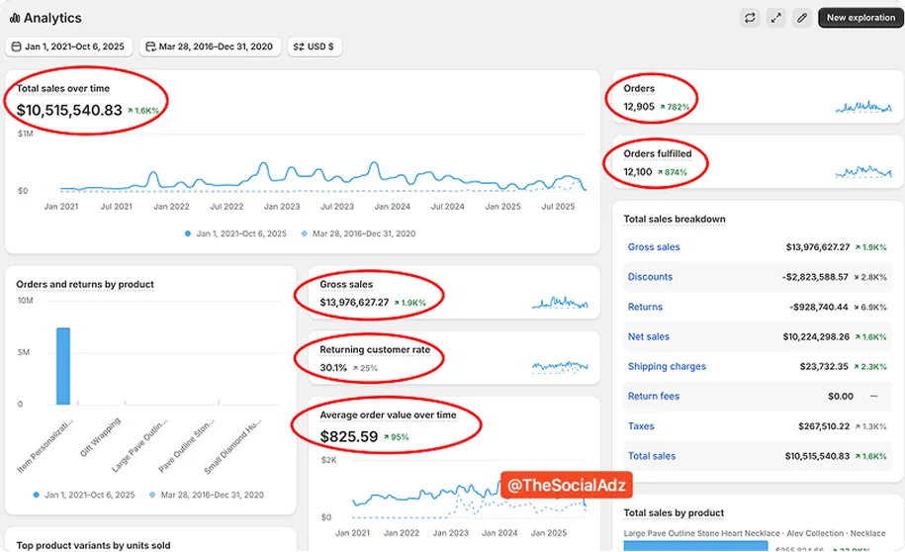Click the pencil edit icon
This screenshot has height=552, width=905.
pos(802,18)
